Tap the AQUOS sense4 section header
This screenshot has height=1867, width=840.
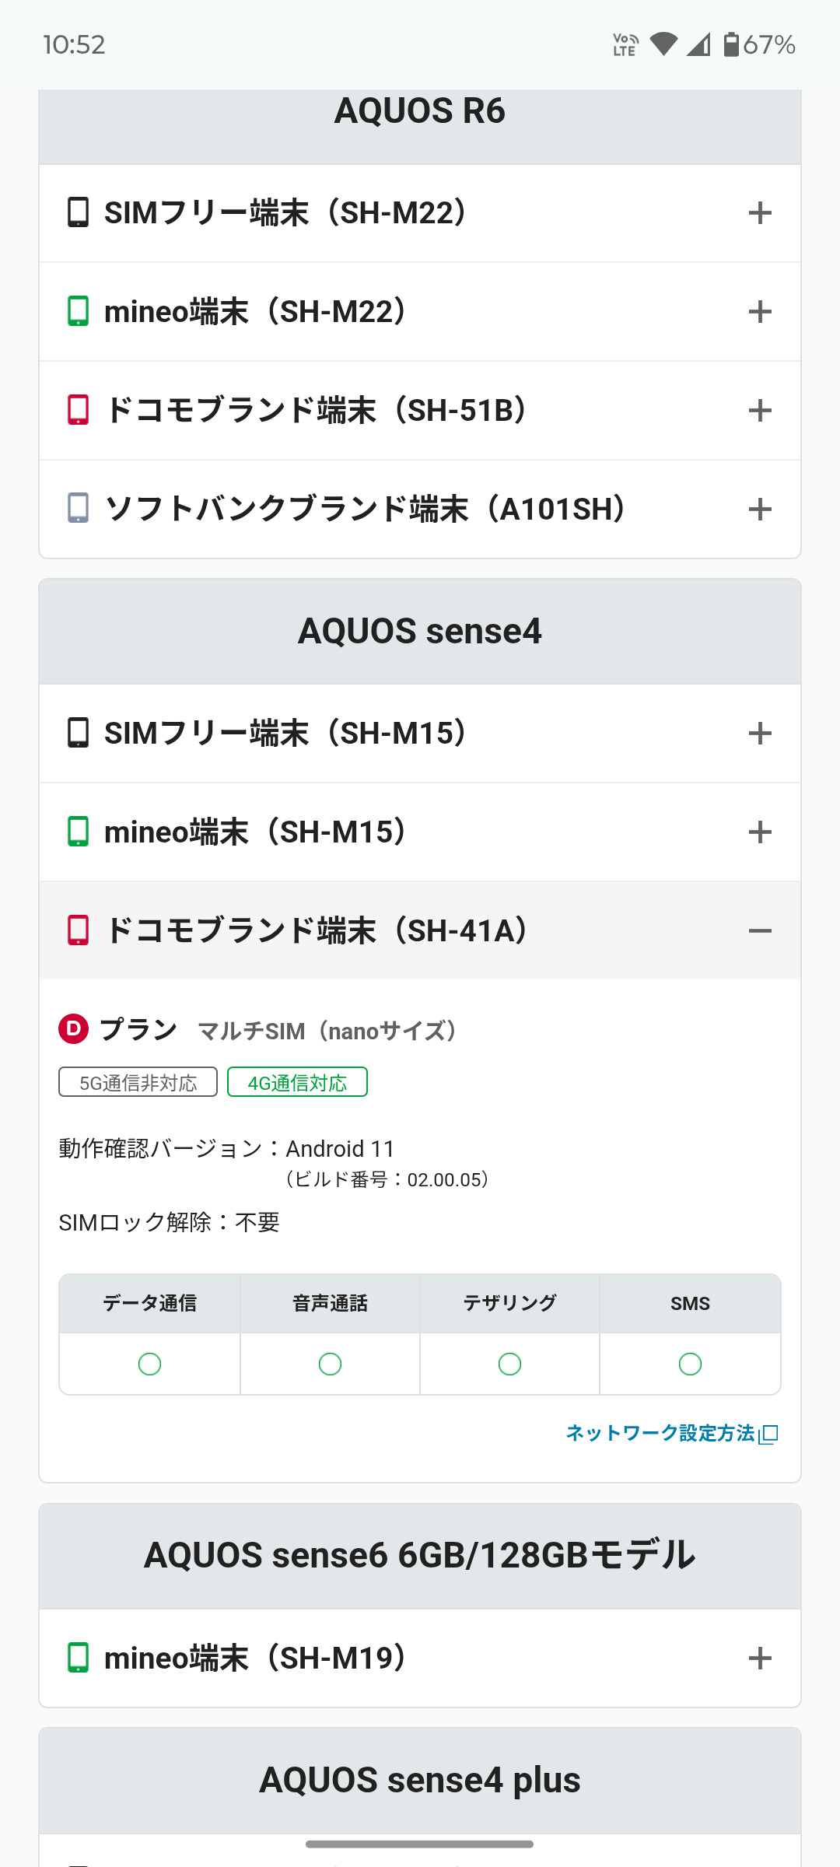420,631
